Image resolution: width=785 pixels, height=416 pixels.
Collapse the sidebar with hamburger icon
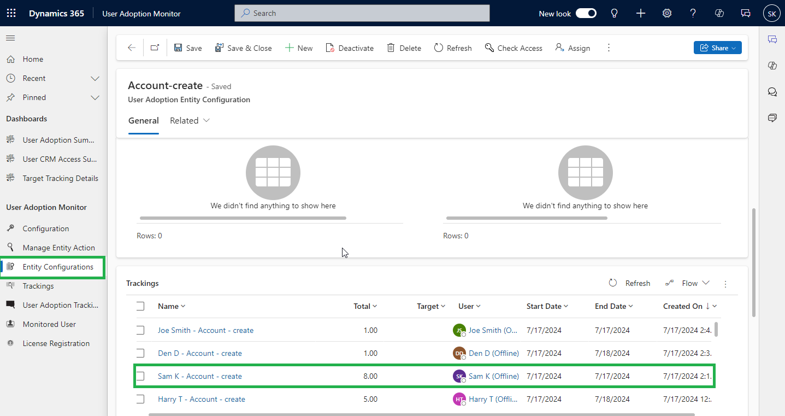pyautogui.click(x=10, y=38)
